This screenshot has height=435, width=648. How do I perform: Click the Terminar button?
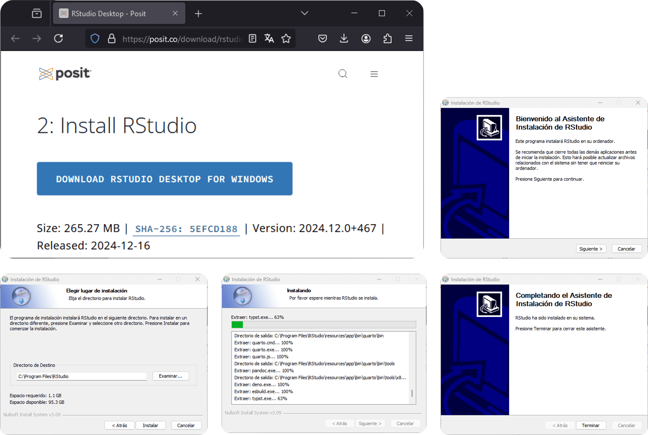[591, 425]
